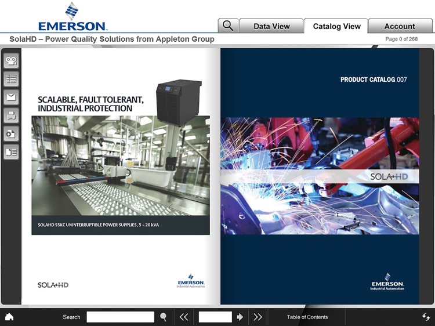The image size is (435, 326).
Task: Click the page number input field
Action: click(215, 317)
